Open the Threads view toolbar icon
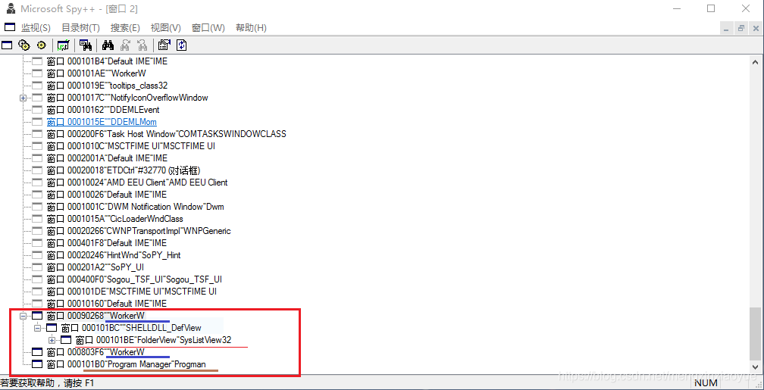The width and height of the screenshot is (764, 390). [x=42, y=45]
